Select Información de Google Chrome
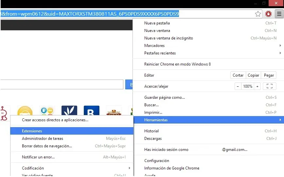This screenshot has height=177, width=284. [x=208, y=168]
